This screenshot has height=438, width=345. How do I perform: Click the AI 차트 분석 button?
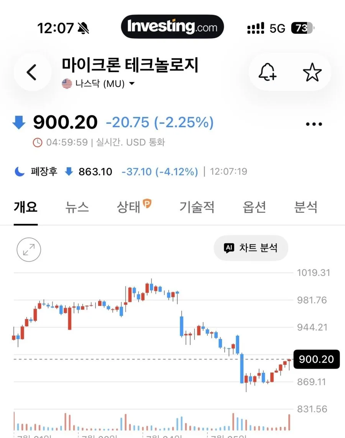[x=251, y=248]
